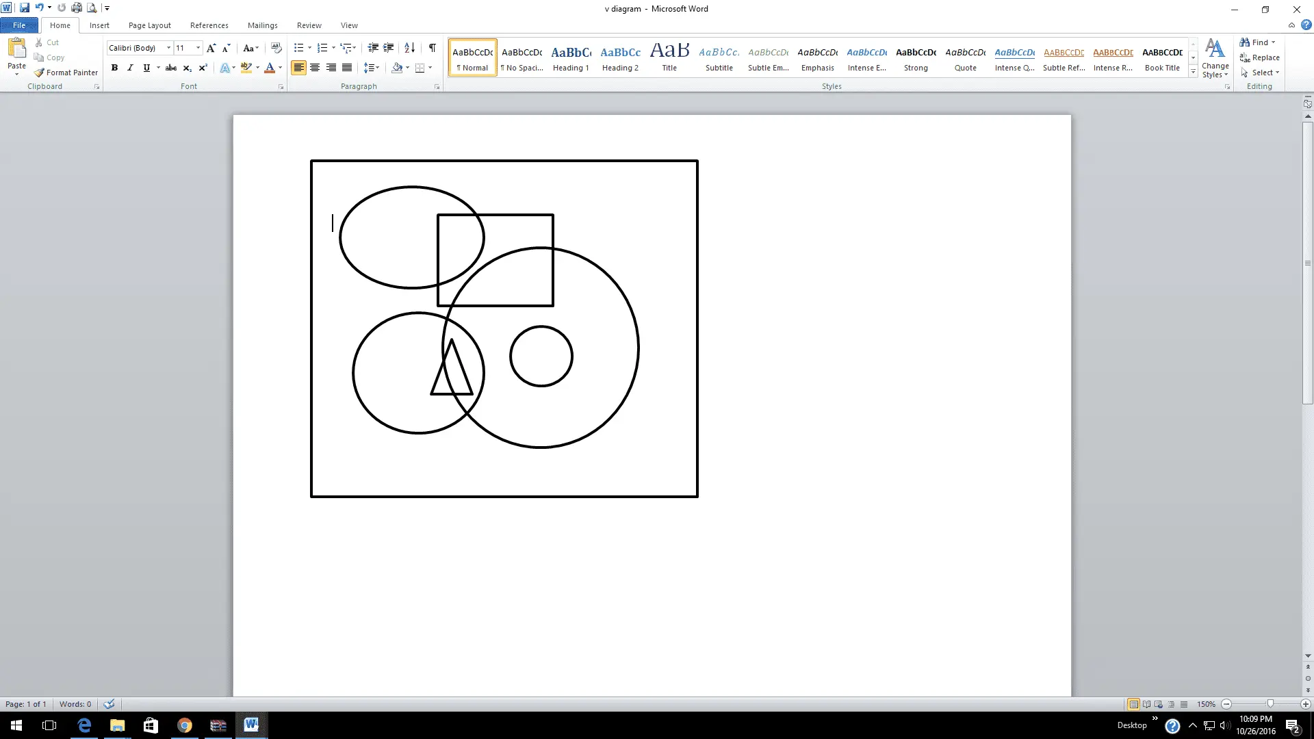
Task: Toggle Italic formatting
Action: [130, 68]
